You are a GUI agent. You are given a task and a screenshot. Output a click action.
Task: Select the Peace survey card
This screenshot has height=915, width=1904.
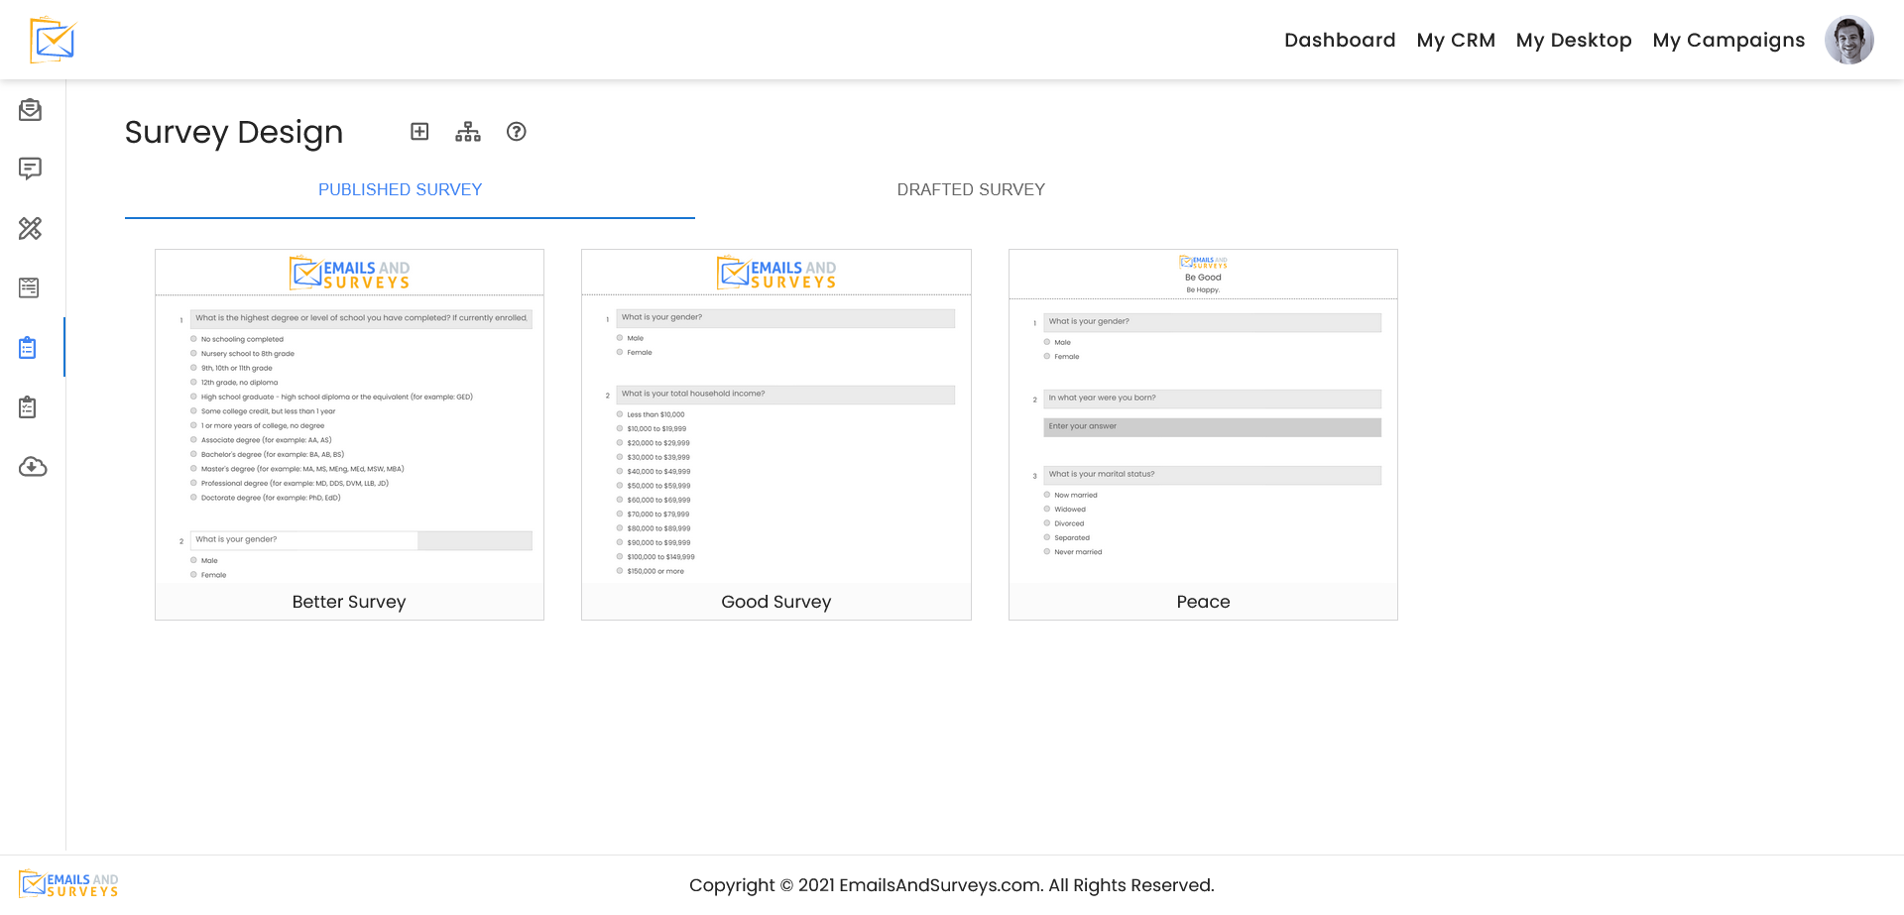tap(1203, 434)
